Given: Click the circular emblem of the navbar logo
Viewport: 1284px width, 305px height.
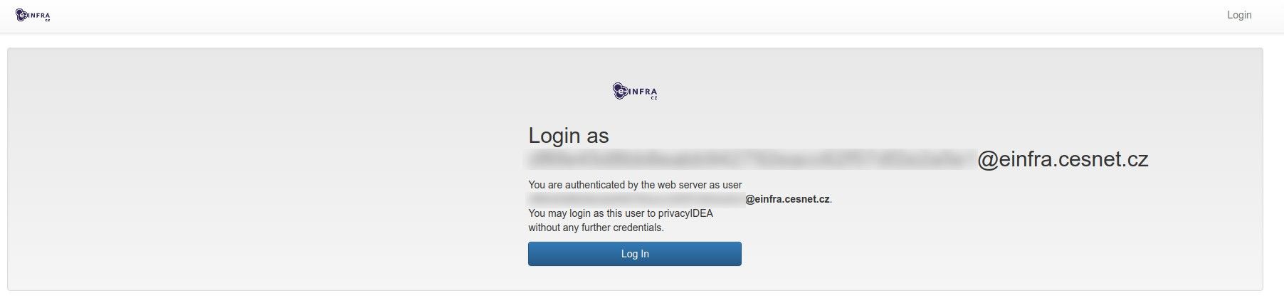Looking at the screenshot, I should coord(21,14).
